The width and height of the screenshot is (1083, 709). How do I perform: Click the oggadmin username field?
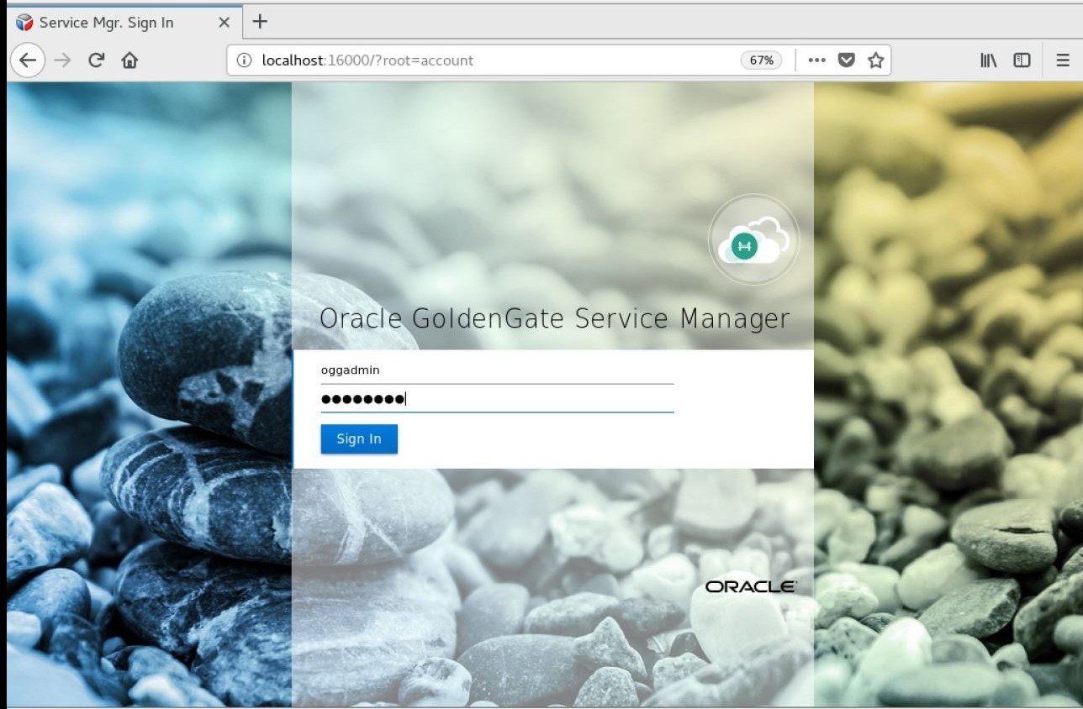coord(497,370)
